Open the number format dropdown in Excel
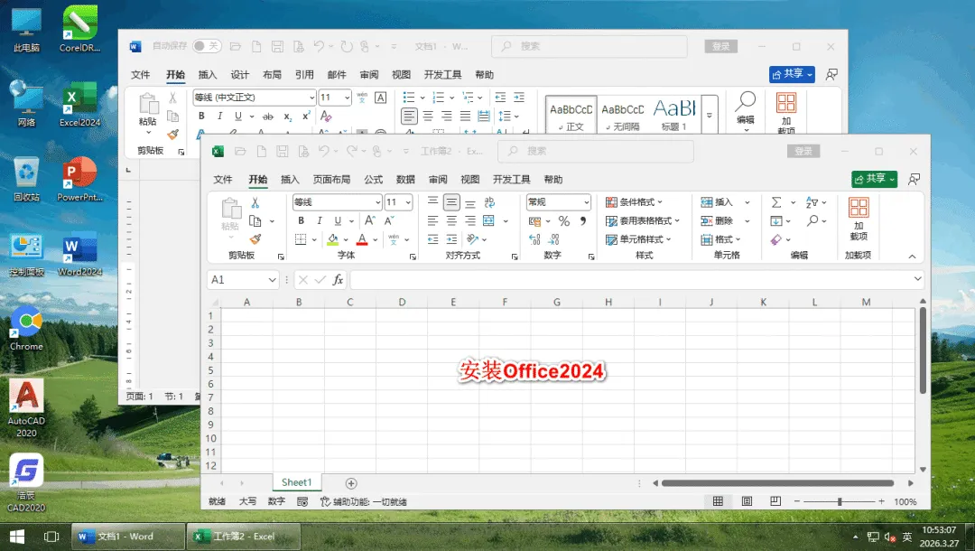This screenshot has width=975, height=551. (586, 202)
